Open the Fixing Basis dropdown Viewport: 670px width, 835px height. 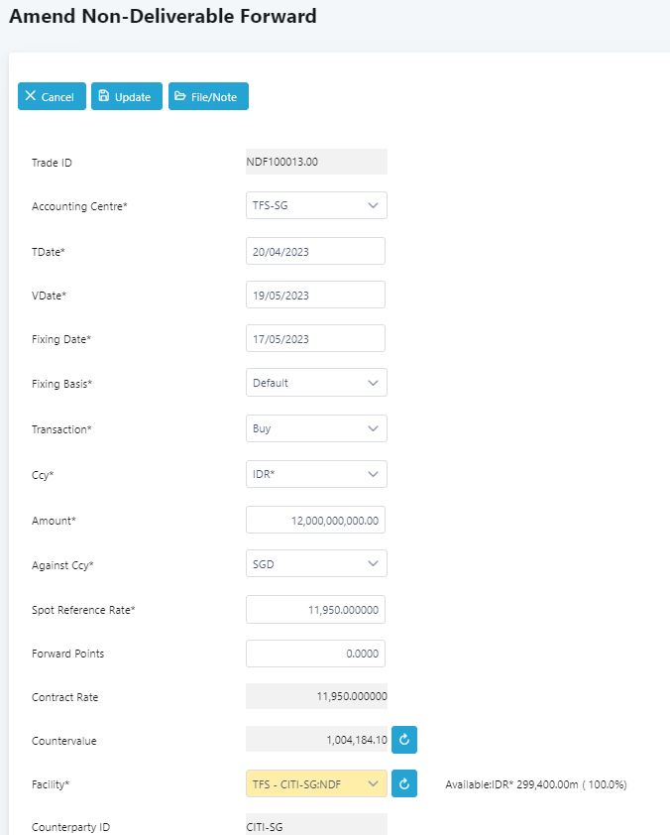(x=316, y=382)
